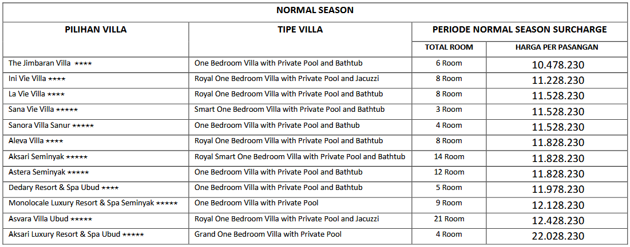This screenshot has height=247, width=630.
Task: Click Dedary Resort & Spa Ubud cell
Action: [64, 188]
